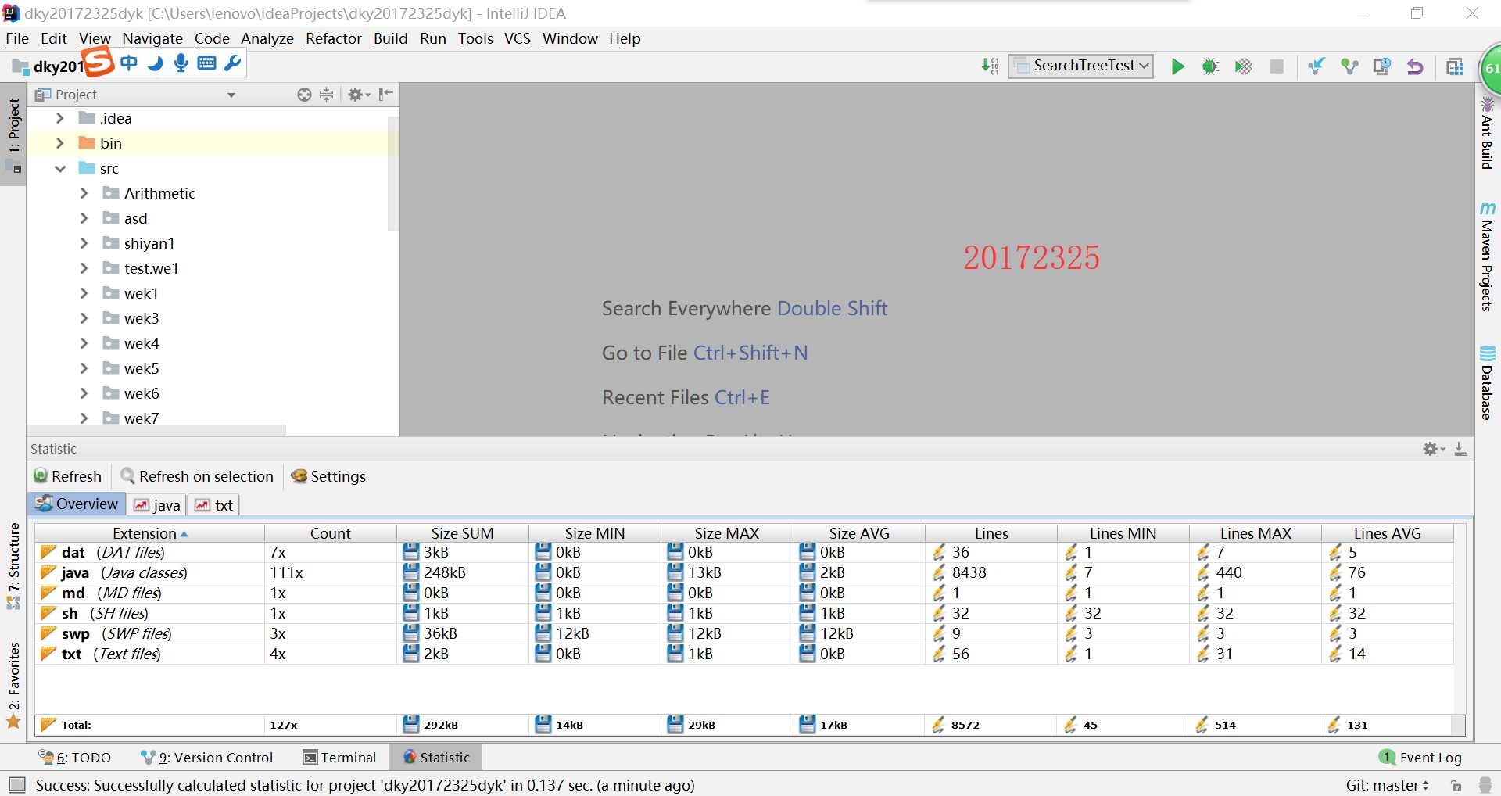Expand the shiyan1 package

[84, 243]
